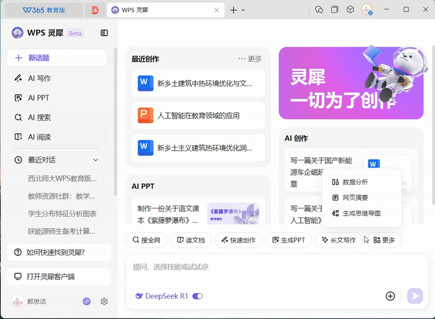Click 更多 in the 最近创作 card

point(250,59)
